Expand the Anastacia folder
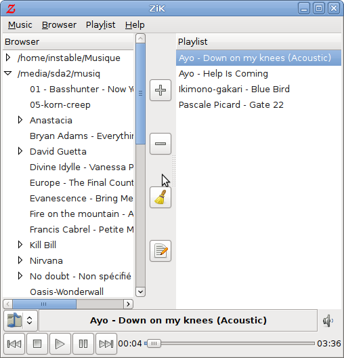344x358 pixels. click(20, 120)
